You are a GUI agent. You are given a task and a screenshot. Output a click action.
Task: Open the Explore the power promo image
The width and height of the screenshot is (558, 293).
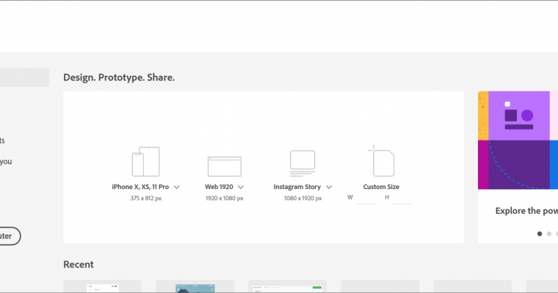(518, 141)
